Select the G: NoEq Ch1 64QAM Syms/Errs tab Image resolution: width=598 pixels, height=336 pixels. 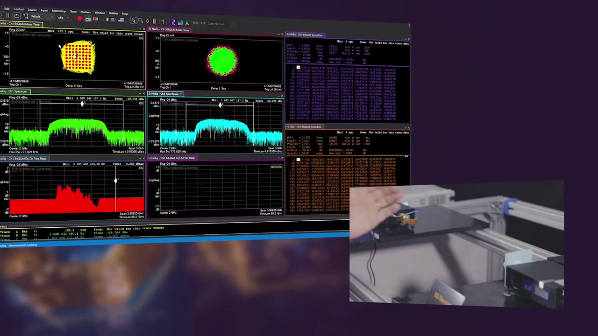[x=306, y=35]
